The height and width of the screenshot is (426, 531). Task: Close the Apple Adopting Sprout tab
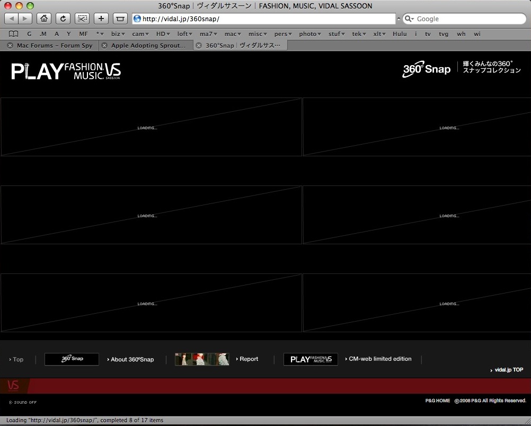104,46
